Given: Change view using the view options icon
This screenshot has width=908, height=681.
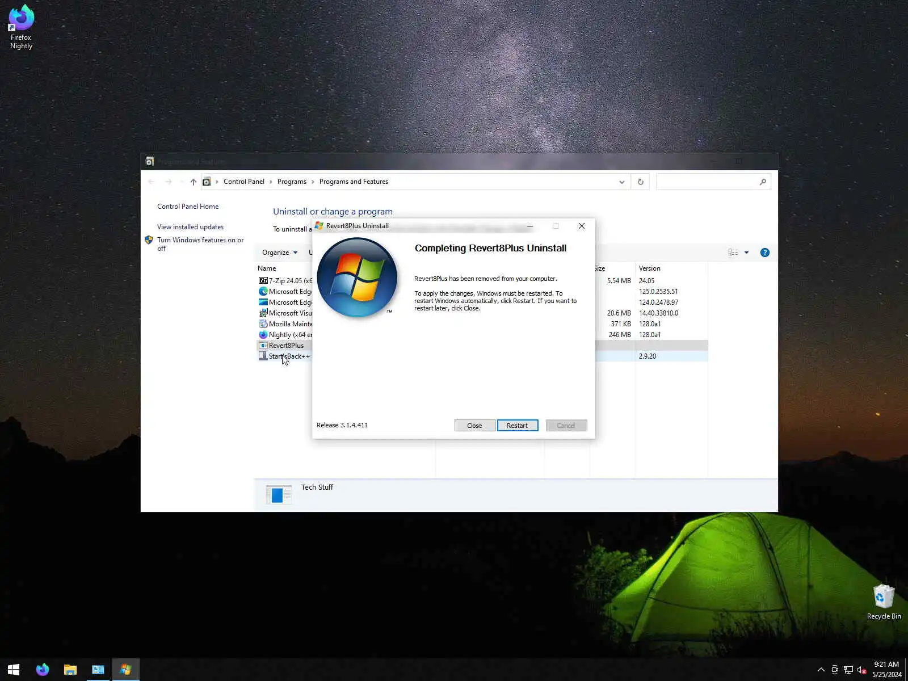Looking at the screenshot, I should 733,253.
